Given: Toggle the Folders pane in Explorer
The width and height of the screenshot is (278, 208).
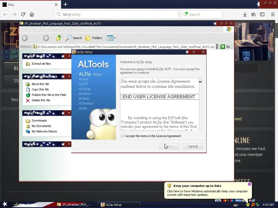Looking at the screenshot, I should click(94, 38).
